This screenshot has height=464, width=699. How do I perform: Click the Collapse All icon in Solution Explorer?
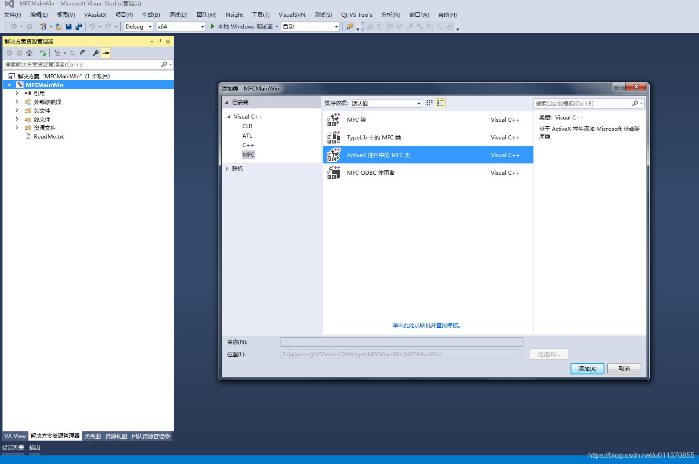[x=82, y=53]
